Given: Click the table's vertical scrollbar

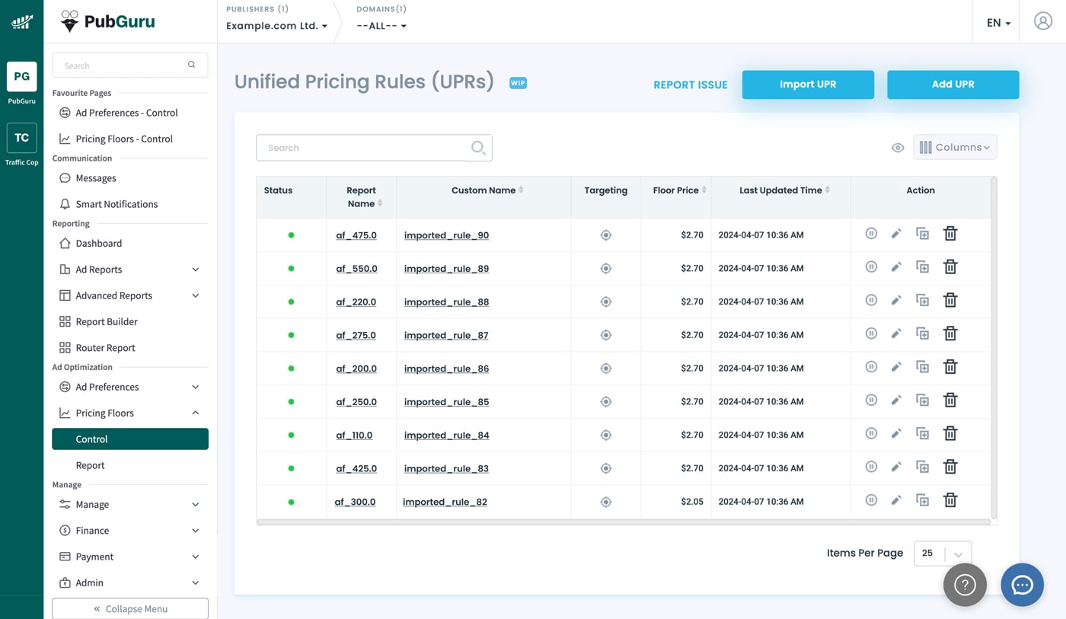Looking at the screenshot, I should (x=994, y=349).
